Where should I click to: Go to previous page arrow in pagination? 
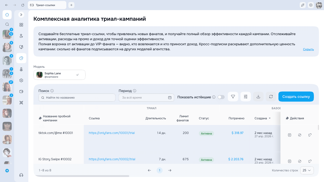tap(149, 170)
